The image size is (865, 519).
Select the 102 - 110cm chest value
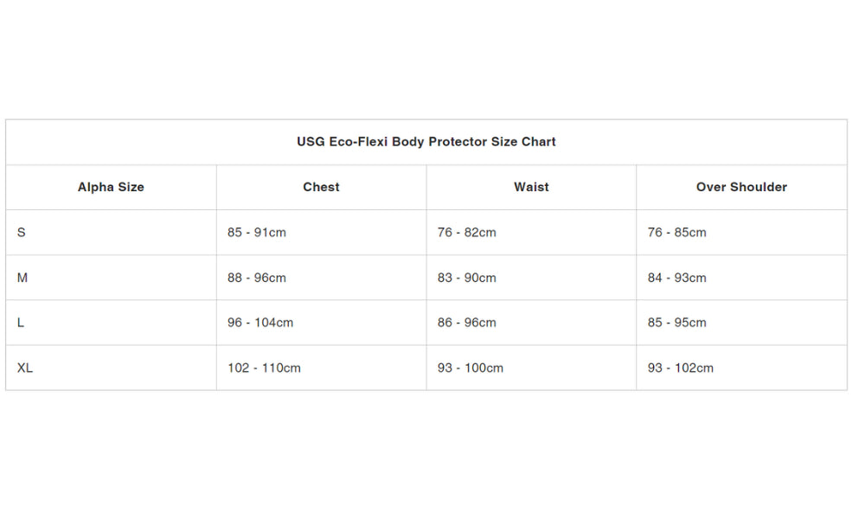264,368
